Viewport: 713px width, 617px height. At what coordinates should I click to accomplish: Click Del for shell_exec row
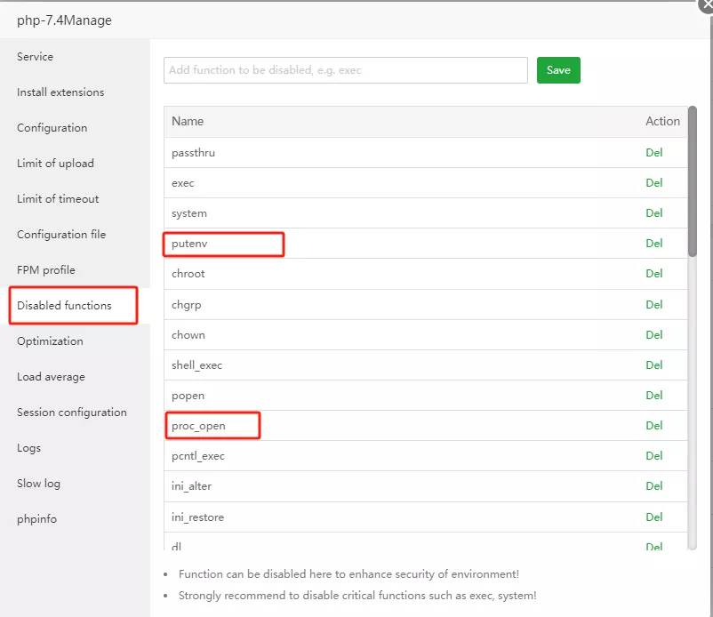(x=654, y=365)
